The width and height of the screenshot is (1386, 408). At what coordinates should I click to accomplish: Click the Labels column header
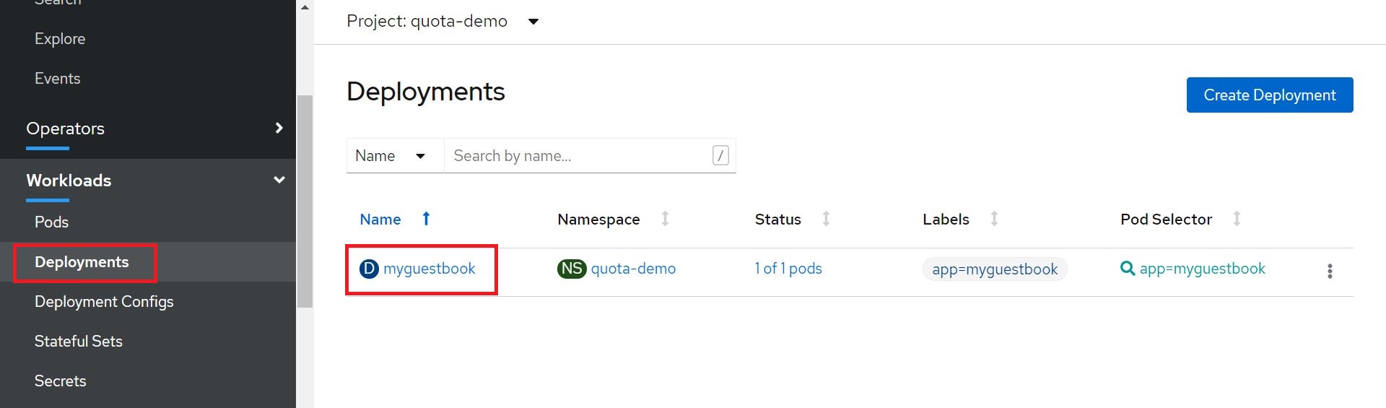click(x=946, y=220)
